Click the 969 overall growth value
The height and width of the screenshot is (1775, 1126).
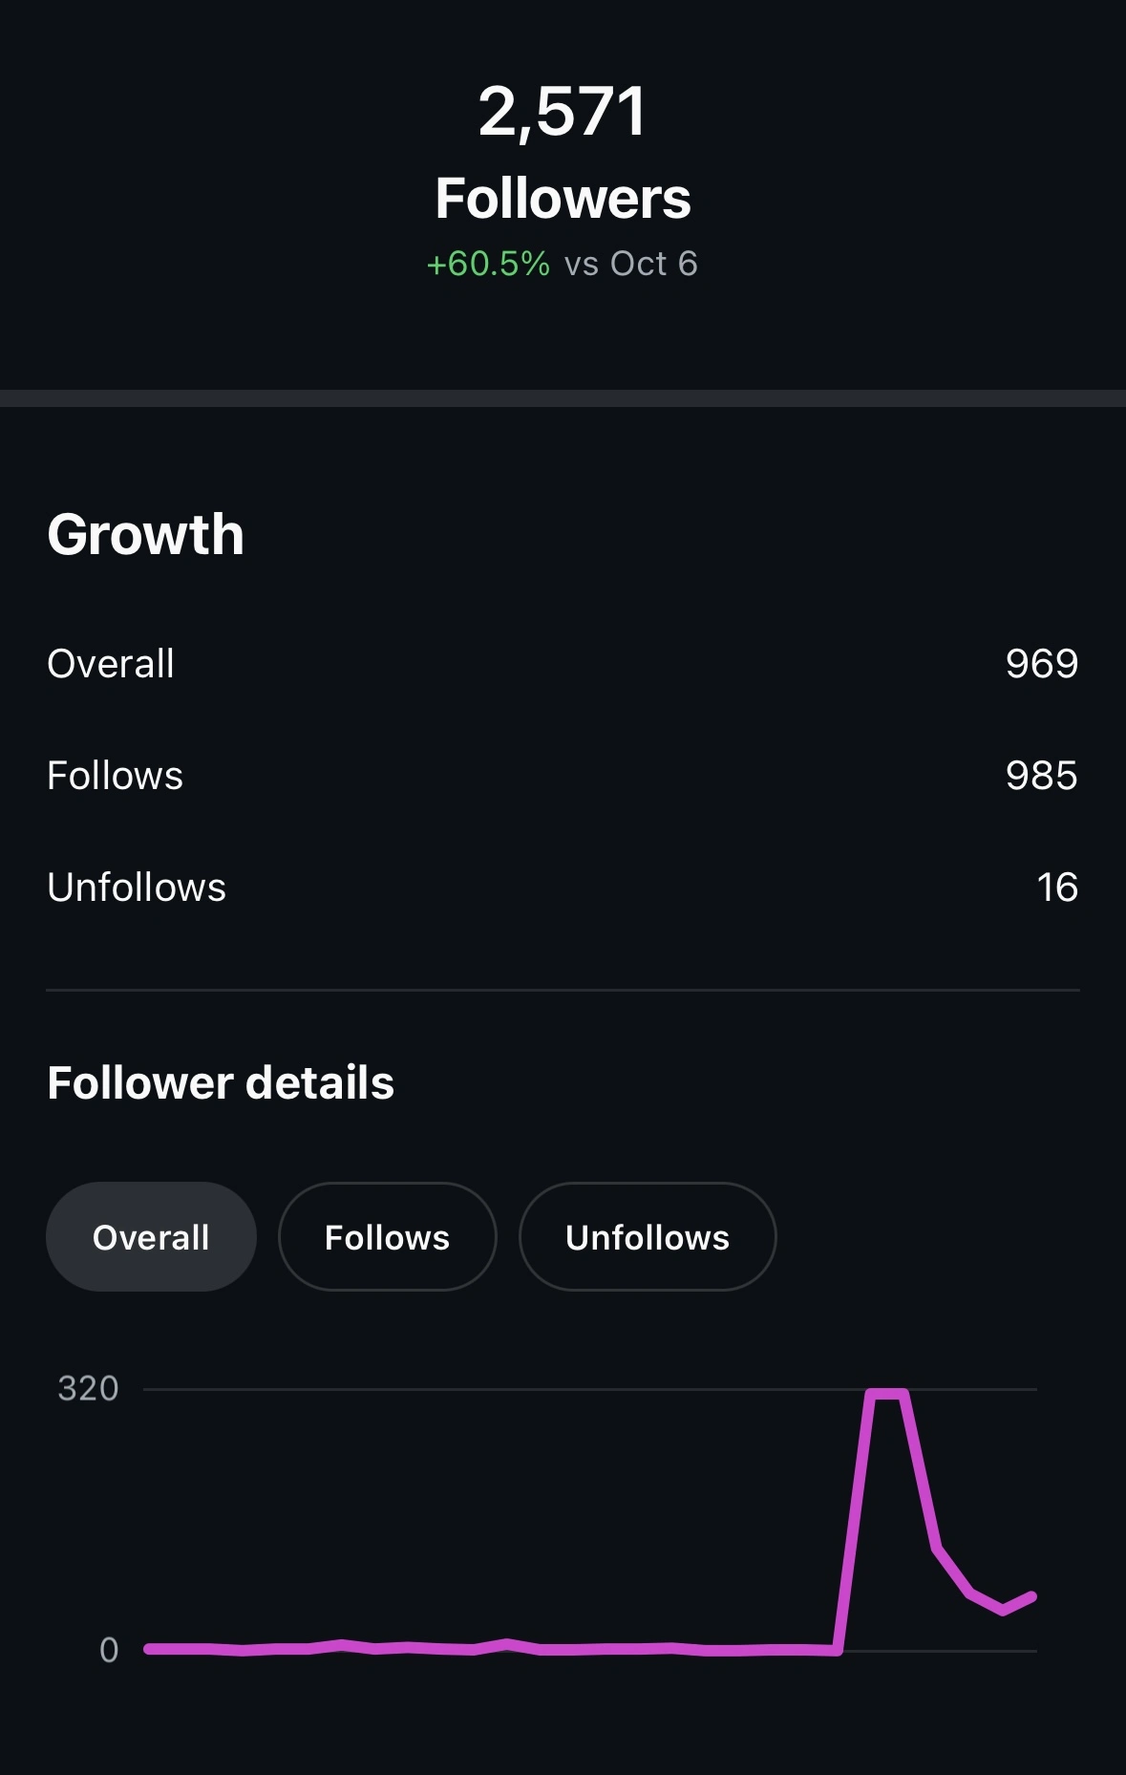(1041, 664)
